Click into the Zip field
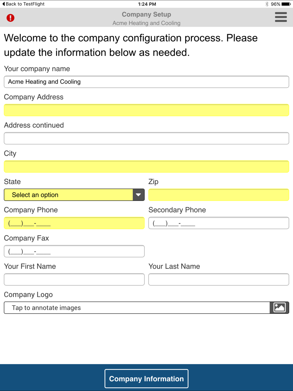 click(219, 195)
